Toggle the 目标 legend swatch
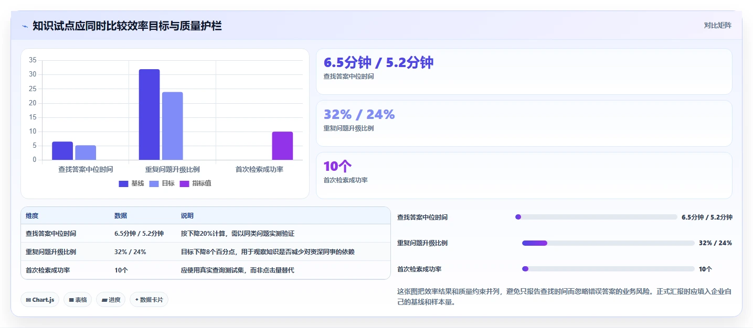Viewport: 753px width, 328px height. tap(154, 183)
